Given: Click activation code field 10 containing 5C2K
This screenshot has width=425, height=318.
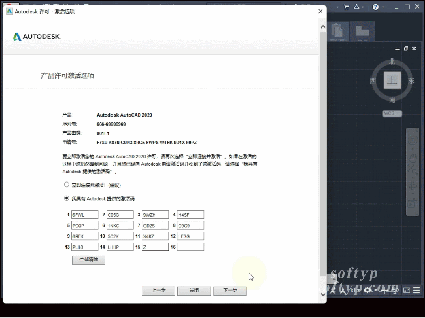Looking at the screenshot, I should (x=120, y=236).
